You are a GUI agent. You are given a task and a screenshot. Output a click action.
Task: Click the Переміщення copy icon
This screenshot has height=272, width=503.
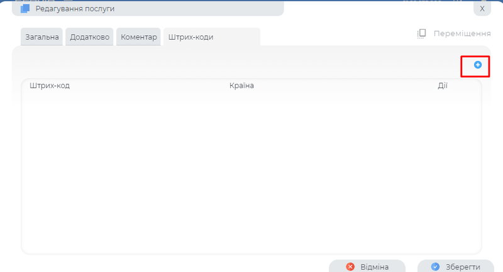422,33
